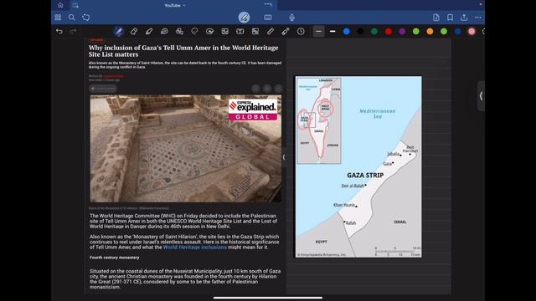The width and height of the screenshot is (536, 301).
Task: Select the Pen tool
Action: [119, 32]
